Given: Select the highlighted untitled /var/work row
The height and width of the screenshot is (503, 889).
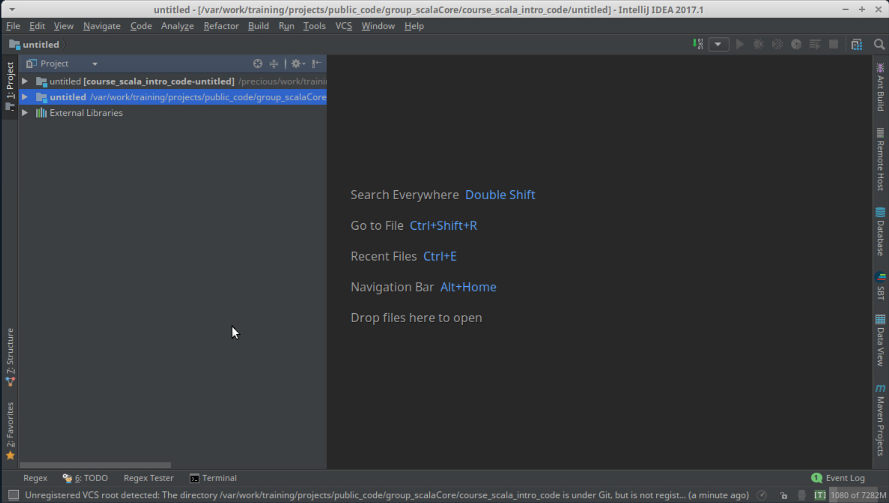Looking at the screenshot, I should point(173,97).
